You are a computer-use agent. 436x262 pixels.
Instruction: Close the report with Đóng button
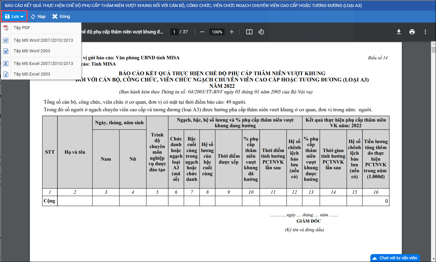pos(61,17)
